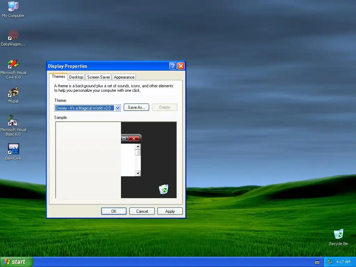Click the disabled Delete button

(x=164, y=107)
